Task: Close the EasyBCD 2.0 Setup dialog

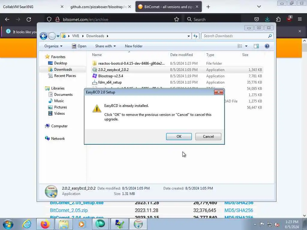Action: click(219, 92)
